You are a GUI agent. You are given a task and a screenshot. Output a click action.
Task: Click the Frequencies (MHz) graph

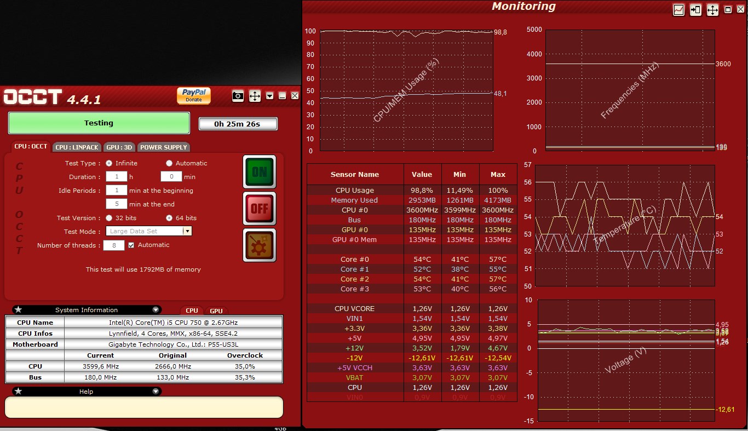pos(630,90)
